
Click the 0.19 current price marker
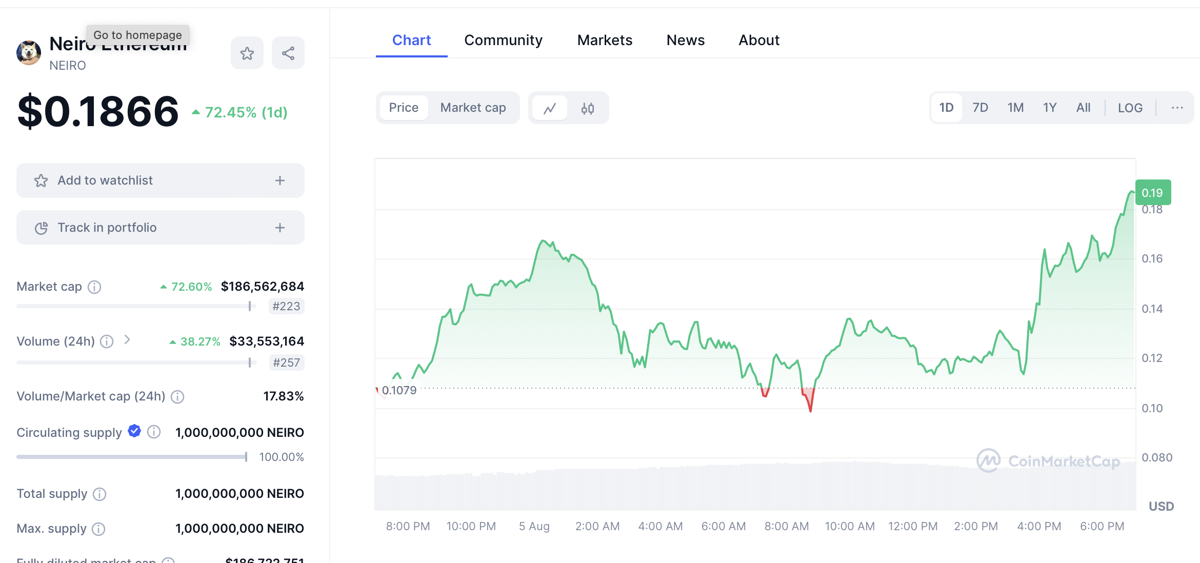(1152, 193)
